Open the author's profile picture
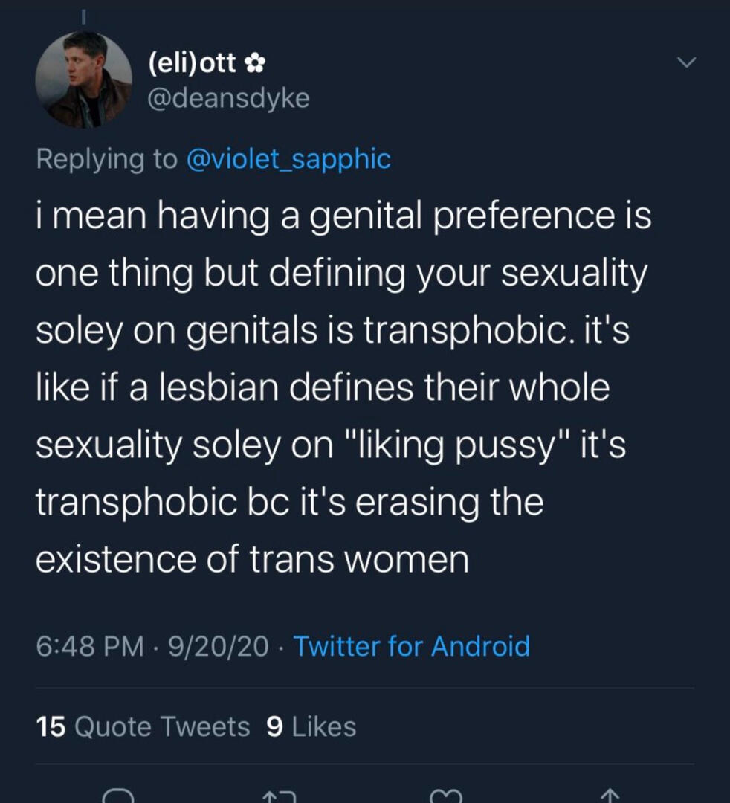The height and width of the screenshot is (803, 730). tap(84, 80)
